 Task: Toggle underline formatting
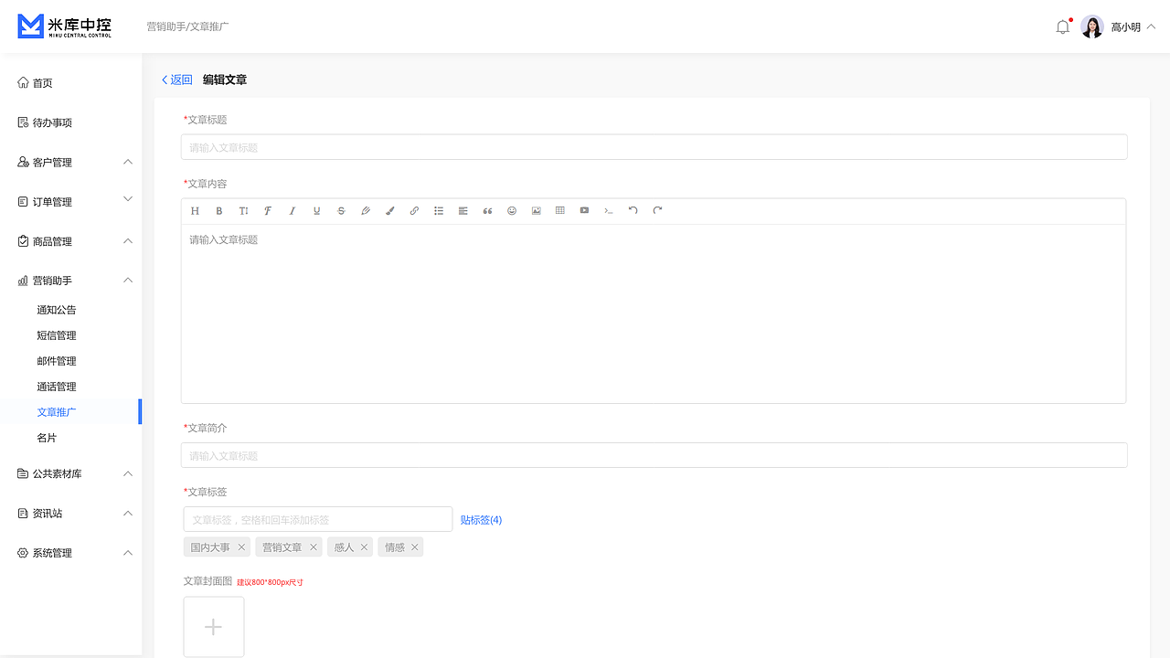coord(317,211)
